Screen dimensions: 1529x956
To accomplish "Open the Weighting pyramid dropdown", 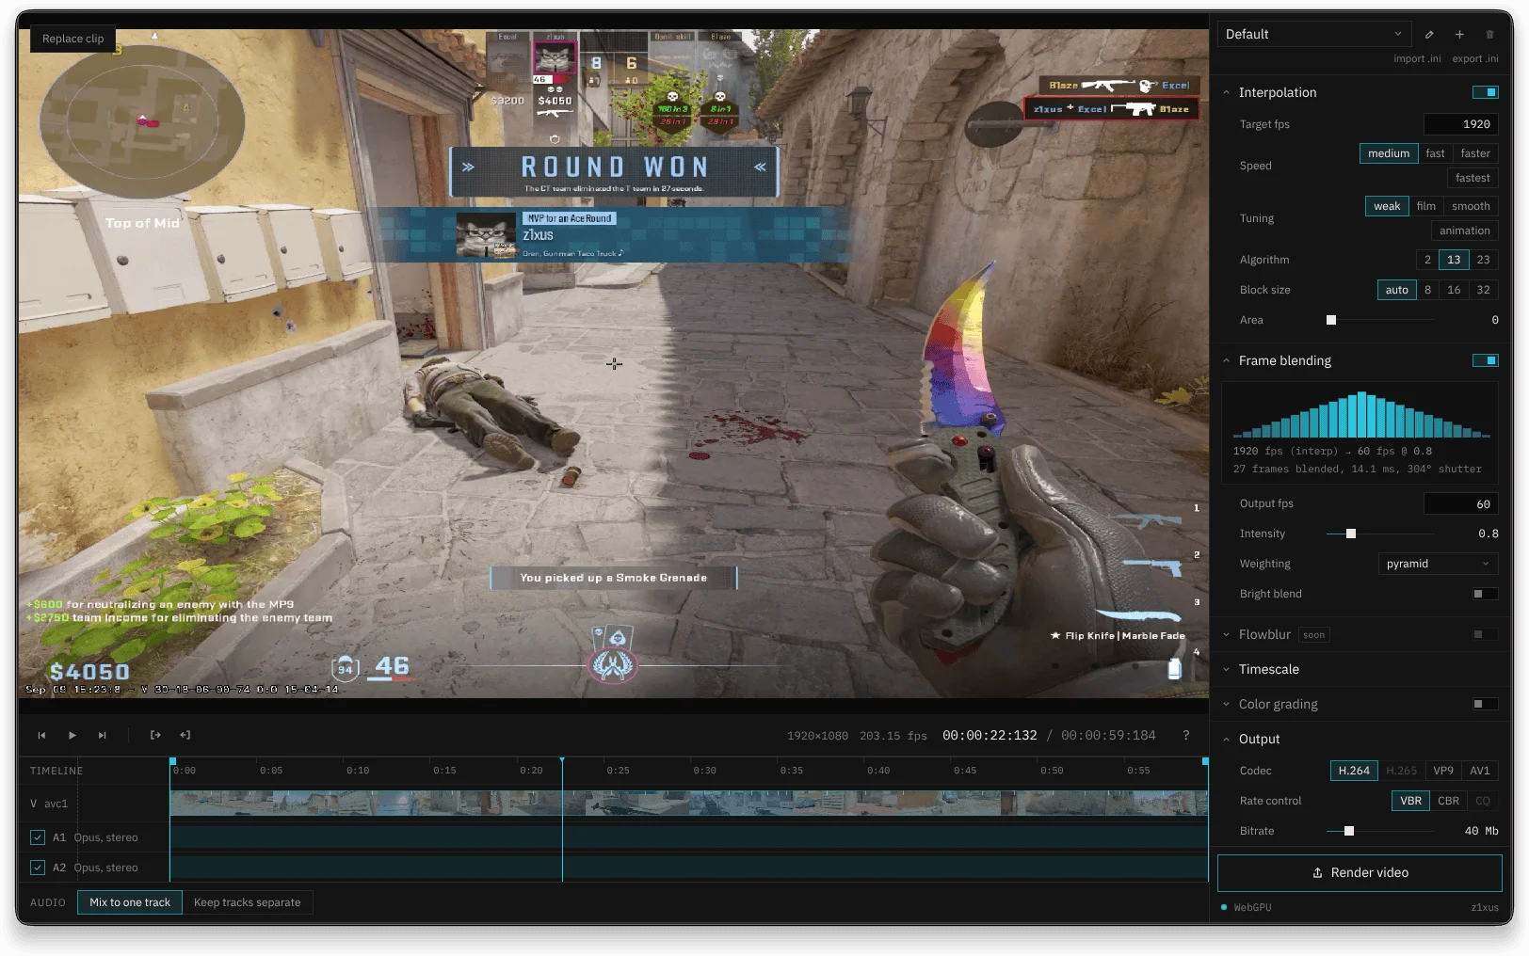I will tap(1438, 564).
